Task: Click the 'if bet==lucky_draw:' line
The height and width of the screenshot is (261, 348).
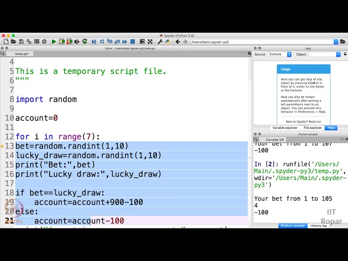Action: [60, 192]
